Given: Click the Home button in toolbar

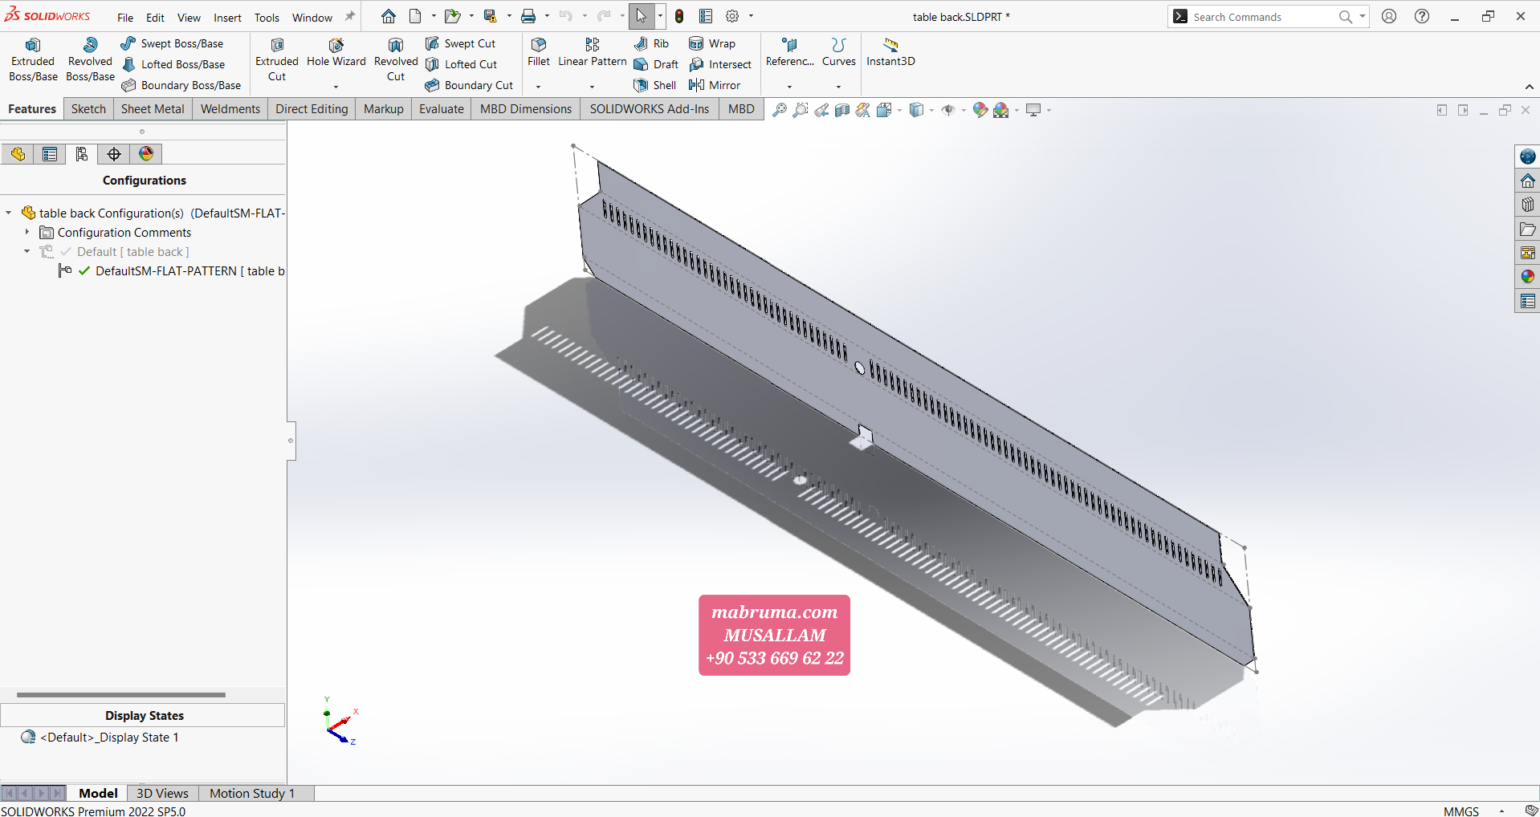Looking at the screenshot, I should click(x=389, y=16).
